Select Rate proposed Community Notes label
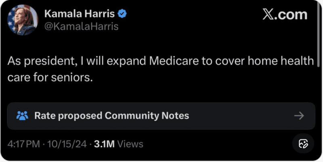 (x=112, y=116)
